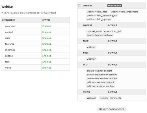Image resolution: width=147 pixels, height=113 pixels.
Task: Click the Enabled status for rhccmisc
Action: [x=47, y=50]
